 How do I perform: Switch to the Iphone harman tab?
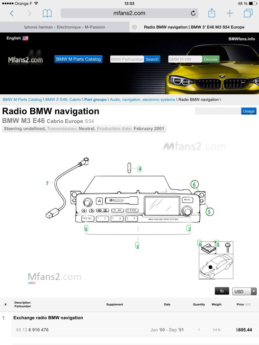64,27
